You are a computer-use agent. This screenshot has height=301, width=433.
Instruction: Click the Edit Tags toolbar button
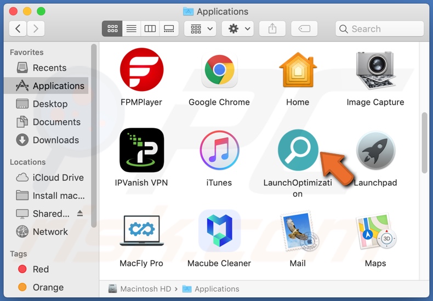coord(304,29)
